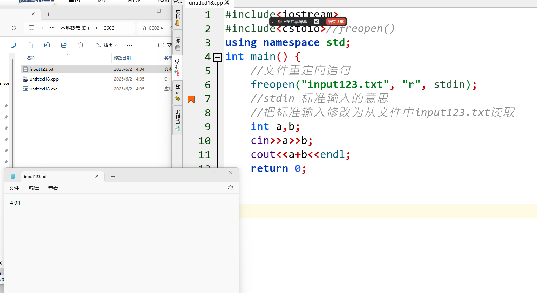This screenshot has height=293, width=537.
Task: Add a new tab in Notepad
Action: click(x=113, y=177)
